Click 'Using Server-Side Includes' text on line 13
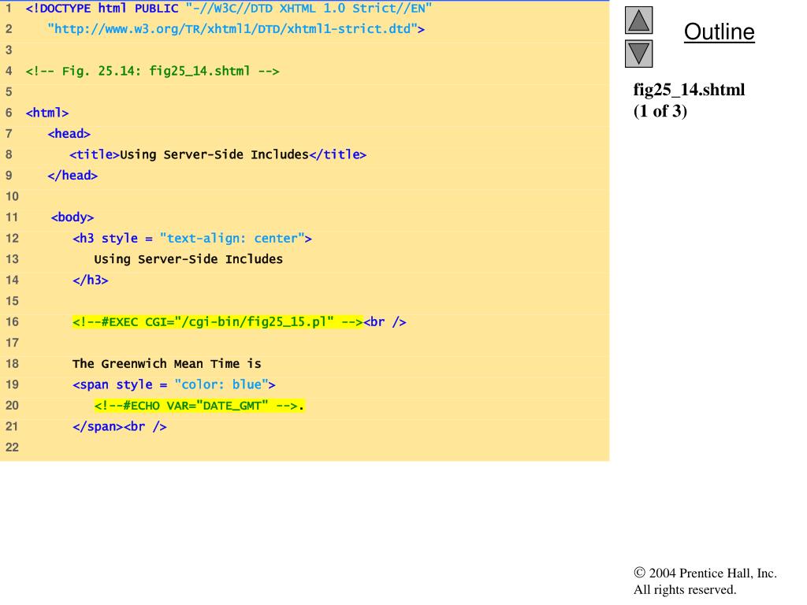Screen dimensions: 807x605 click(188, 259)
